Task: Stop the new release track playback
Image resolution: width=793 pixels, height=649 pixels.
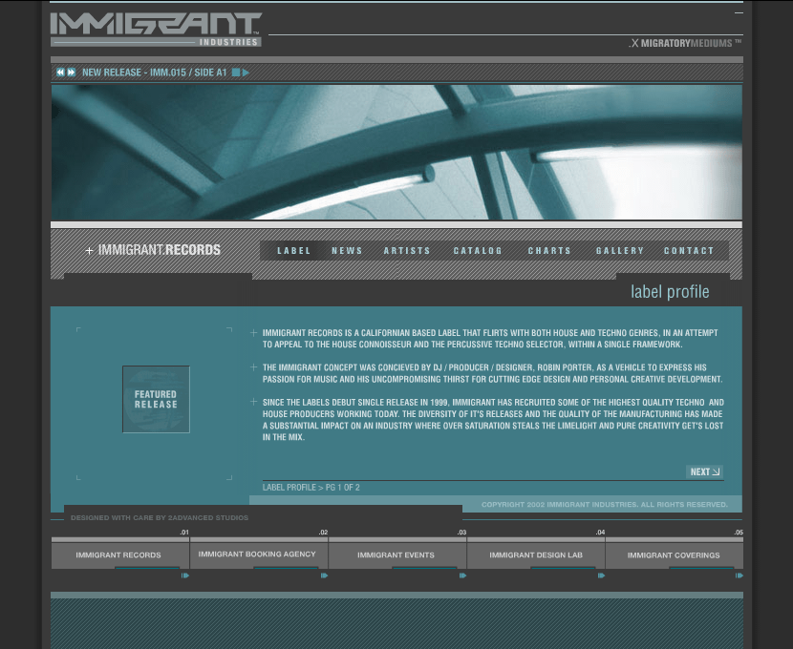Action: 236,73
